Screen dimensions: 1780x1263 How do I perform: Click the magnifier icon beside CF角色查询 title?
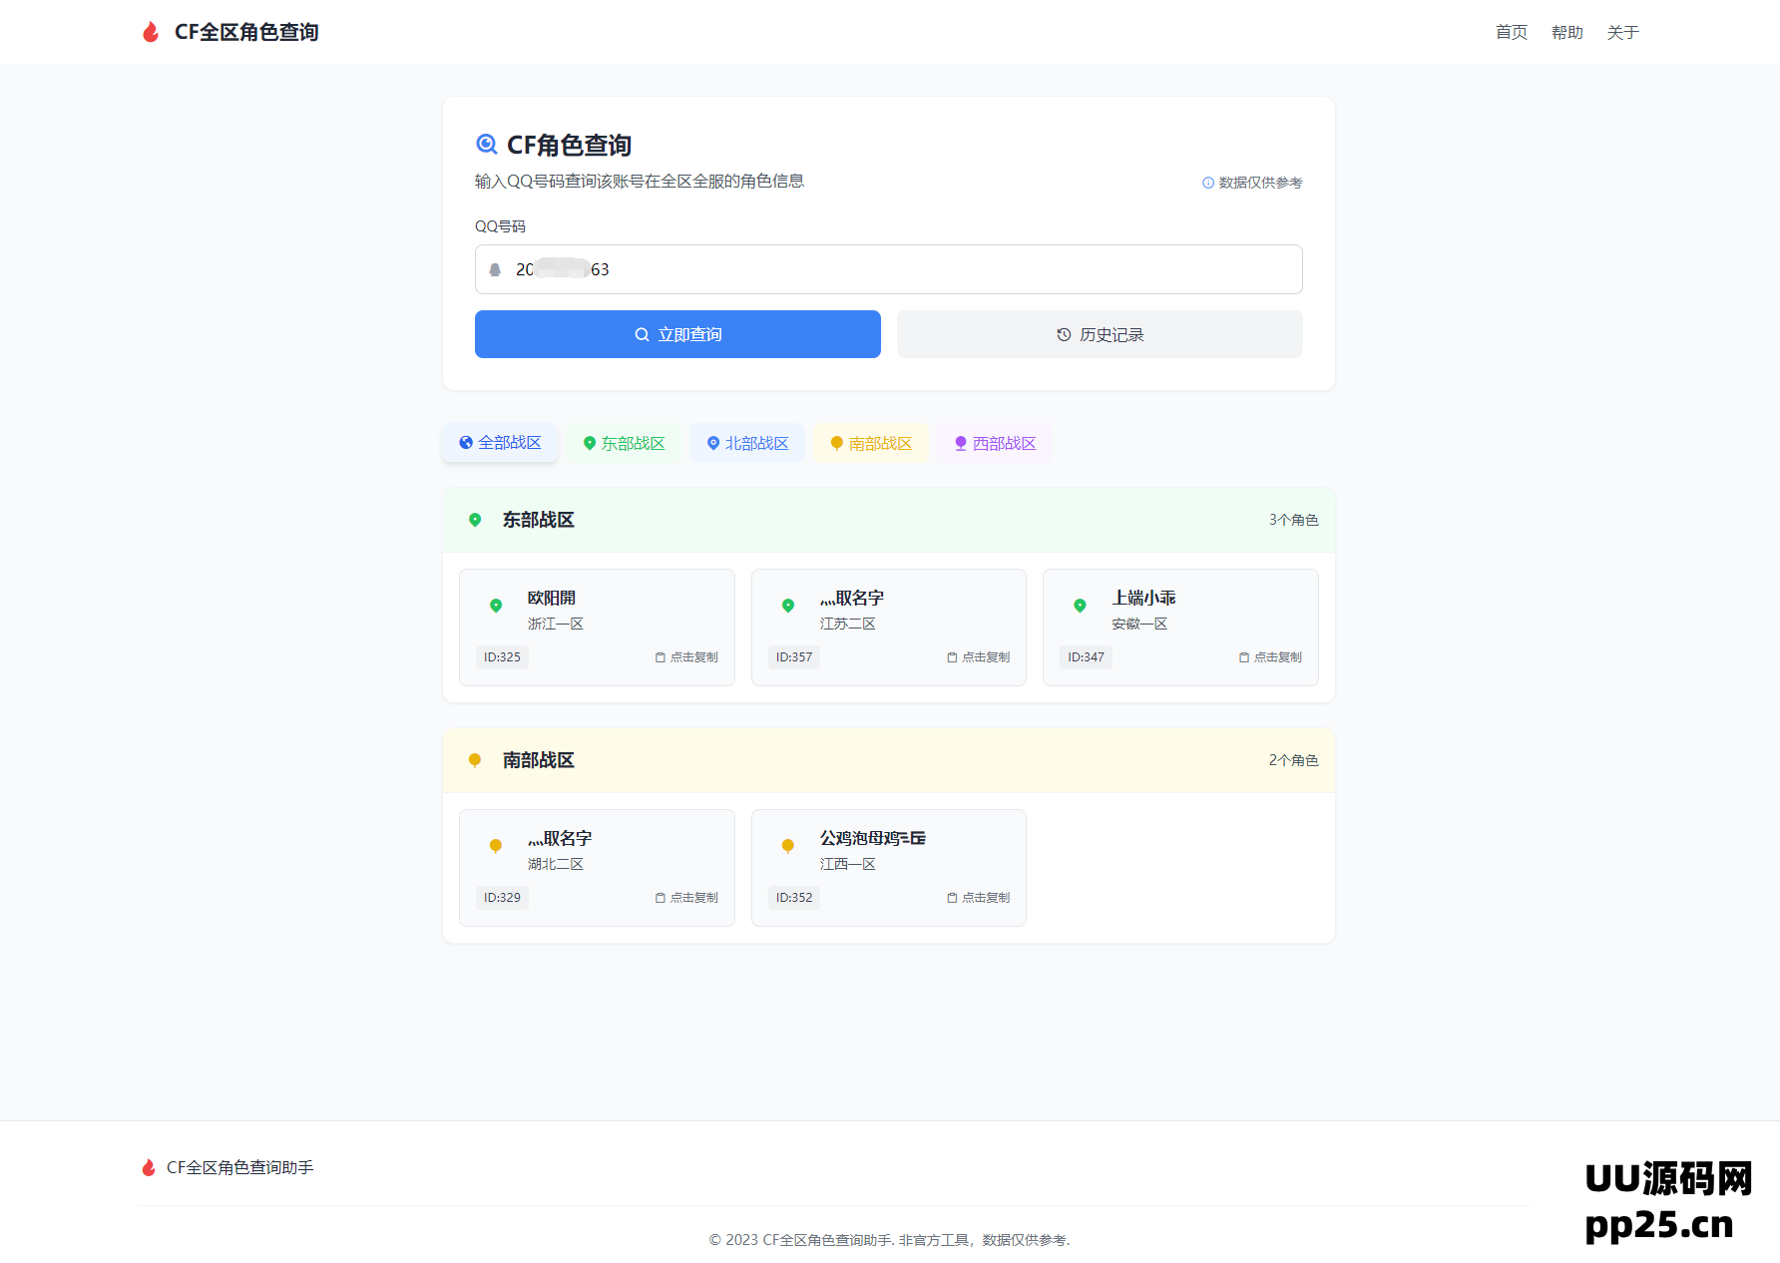point(487,145)
